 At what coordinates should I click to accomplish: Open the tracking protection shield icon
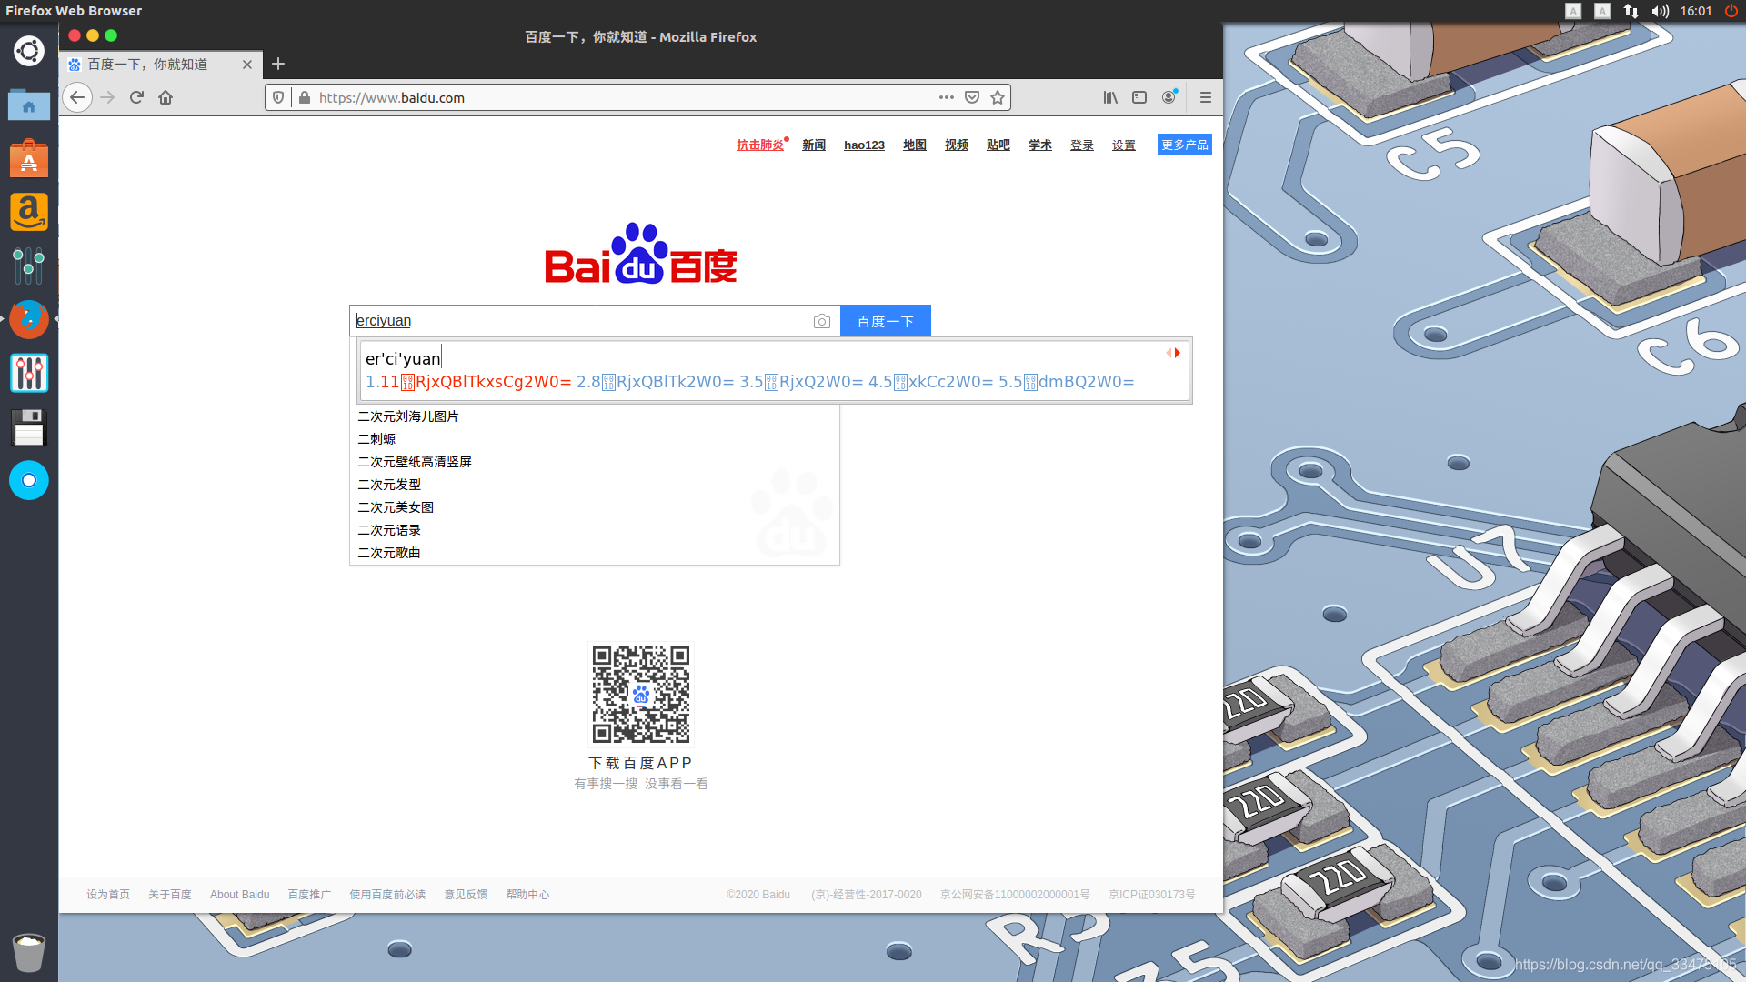[278, 97]
